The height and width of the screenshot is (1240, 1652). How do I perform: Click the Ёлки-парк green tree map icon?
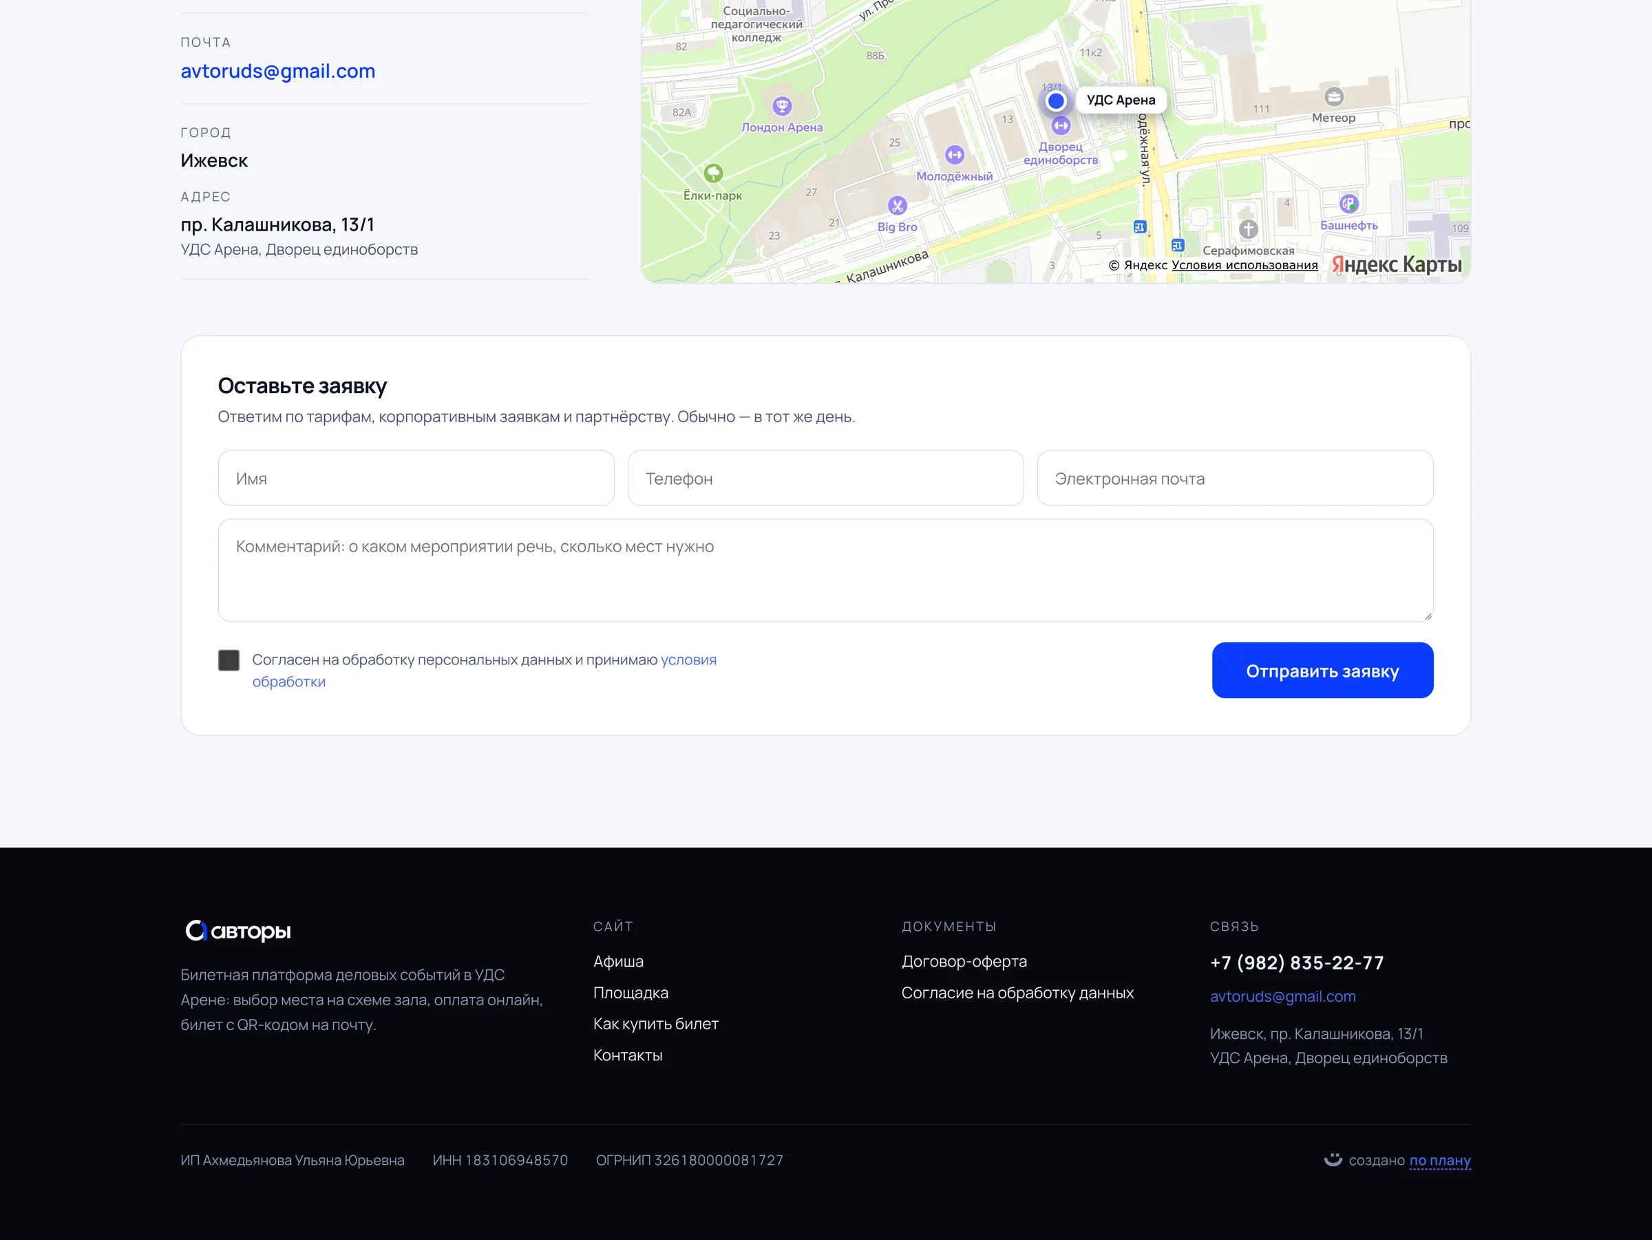713,174
